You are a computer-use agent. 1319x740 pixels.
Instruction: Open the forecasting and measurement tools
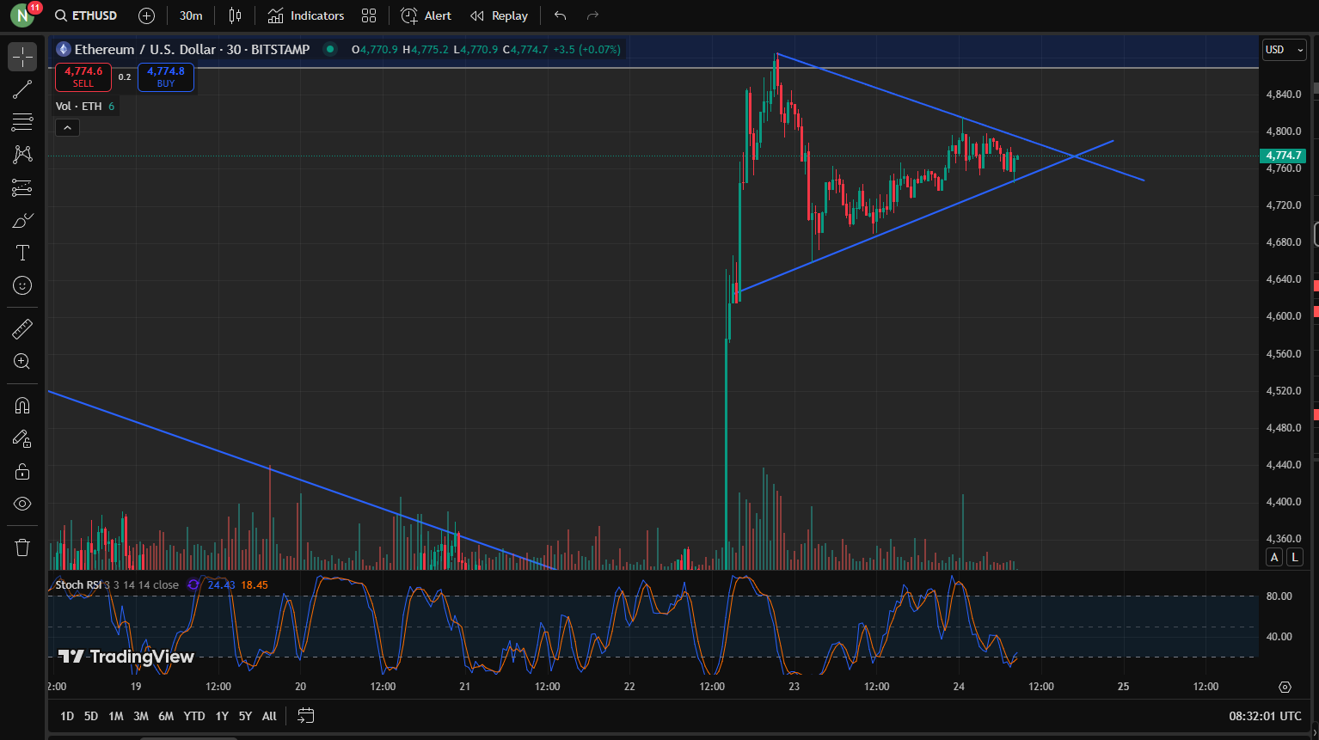(x=22, y=187)
